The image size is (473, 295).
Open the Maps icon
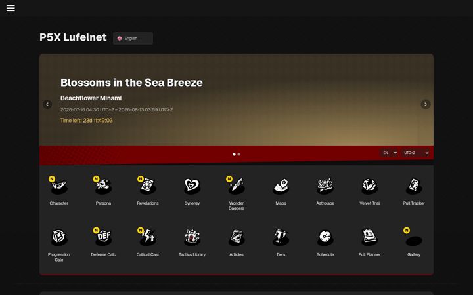click(281, 186)
